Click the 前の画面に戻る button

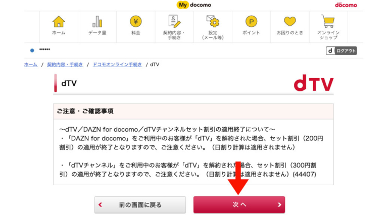click(140, 204)
